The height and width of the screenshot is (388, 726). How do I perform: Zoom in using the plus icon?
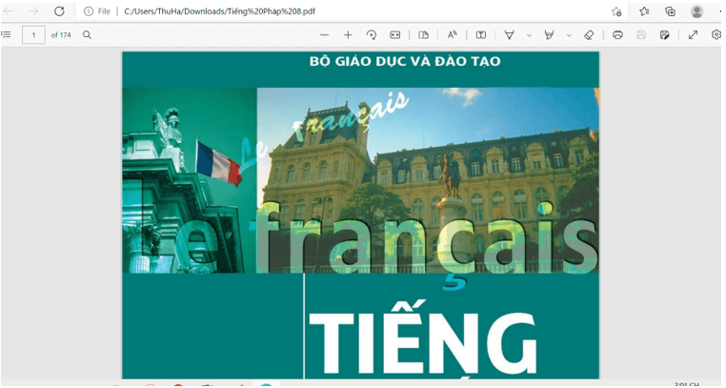point(348,34)
